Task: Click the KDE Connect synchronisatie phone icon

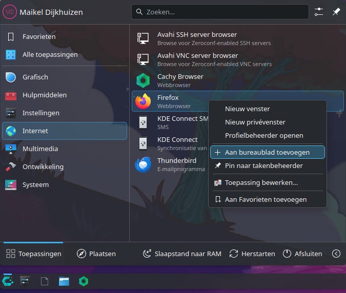Action: [143, 143]
